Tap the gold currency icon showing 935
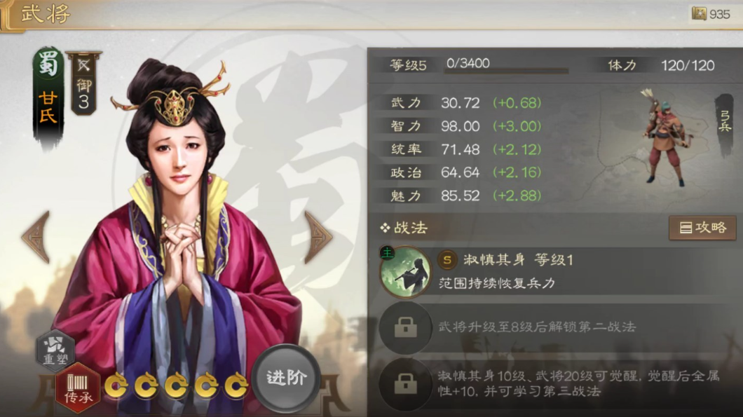Screen dimensions: 743x417 [x=699, y=14]
